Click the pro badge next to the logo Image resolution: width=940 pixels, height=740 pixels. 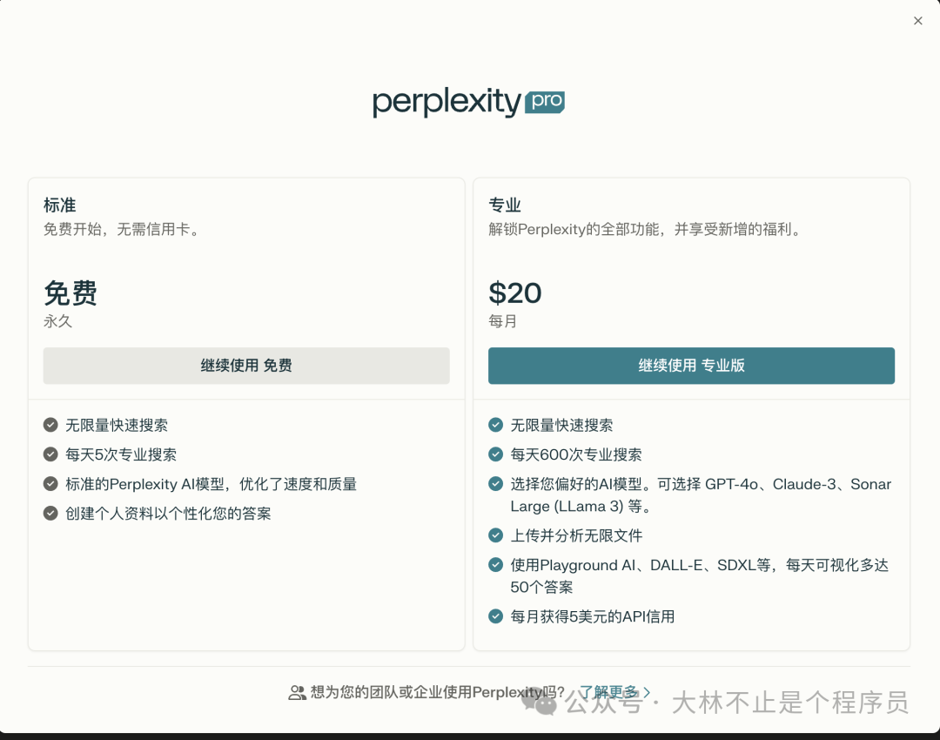click(x=545, y=101)
